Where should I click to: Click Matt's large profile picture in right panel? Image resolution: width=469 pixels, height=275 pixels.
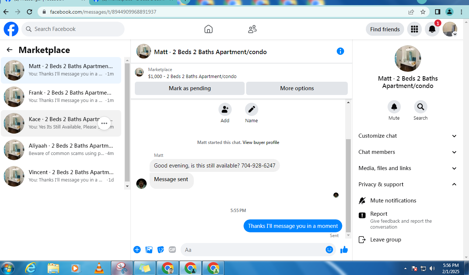(x=408, y=59)
